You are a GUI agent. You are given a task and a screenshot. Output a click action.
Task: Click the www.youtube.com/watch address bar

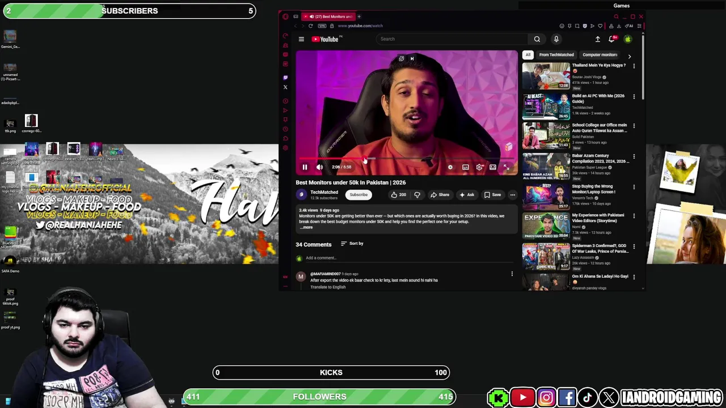click(x=360, y=26)
